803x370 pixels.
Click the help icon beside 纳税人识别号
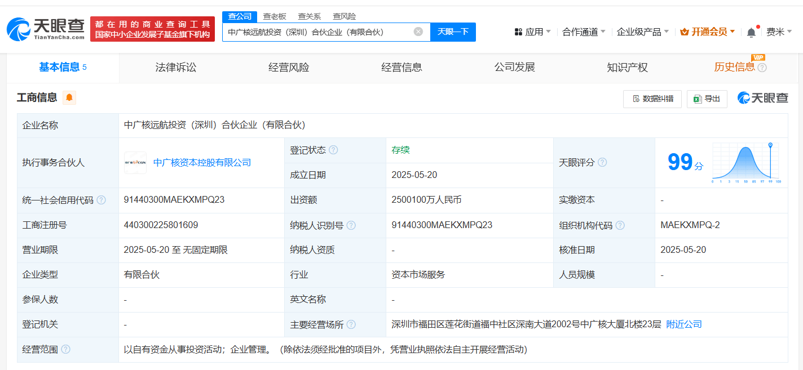[351, 225]
